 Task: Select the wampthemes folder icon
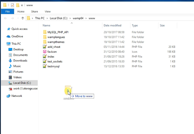tap(45, 42)
